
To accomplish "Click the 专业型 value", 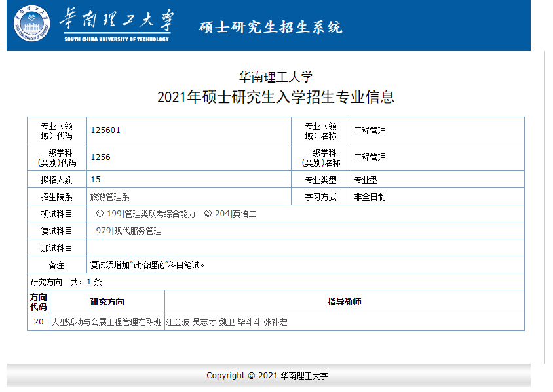I will click(x=366, y=180).
